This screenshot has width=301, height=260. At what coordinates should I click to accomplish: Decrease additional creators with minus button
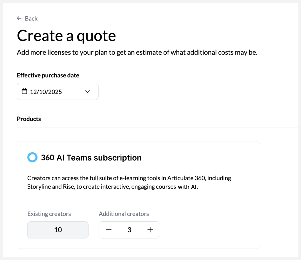pyautogui.click(x=109, y=230)
